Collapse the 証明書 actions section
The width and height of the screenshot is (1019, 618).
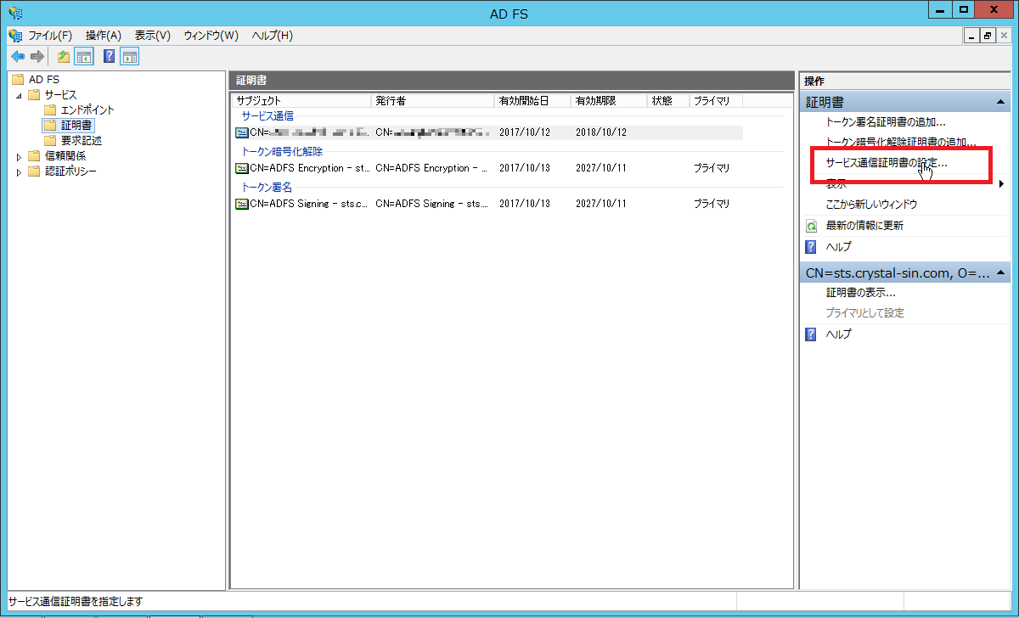click(x=1000, y=103)
